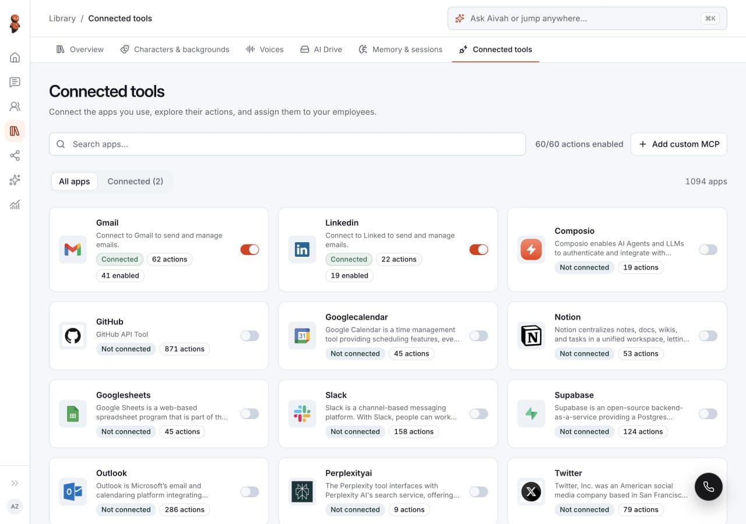Click the Notion app icon

(x=531, y=335)
